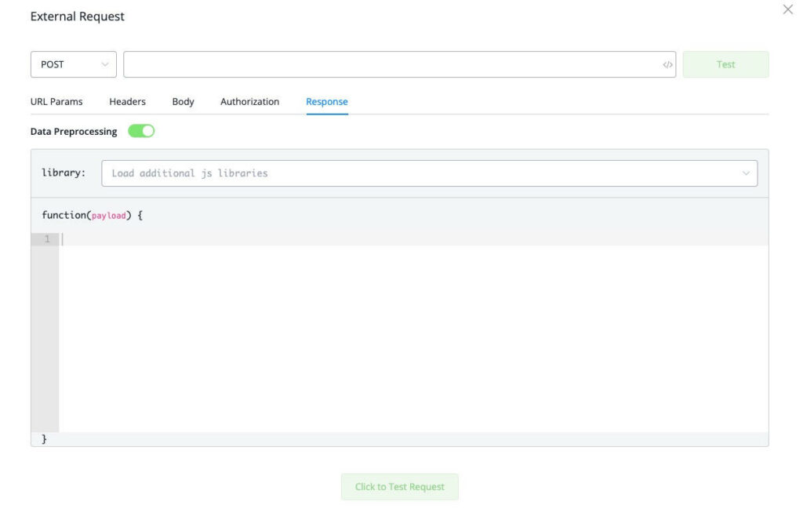Open the POST method dropdown
The image size is (803, 516).
(73, 64)
